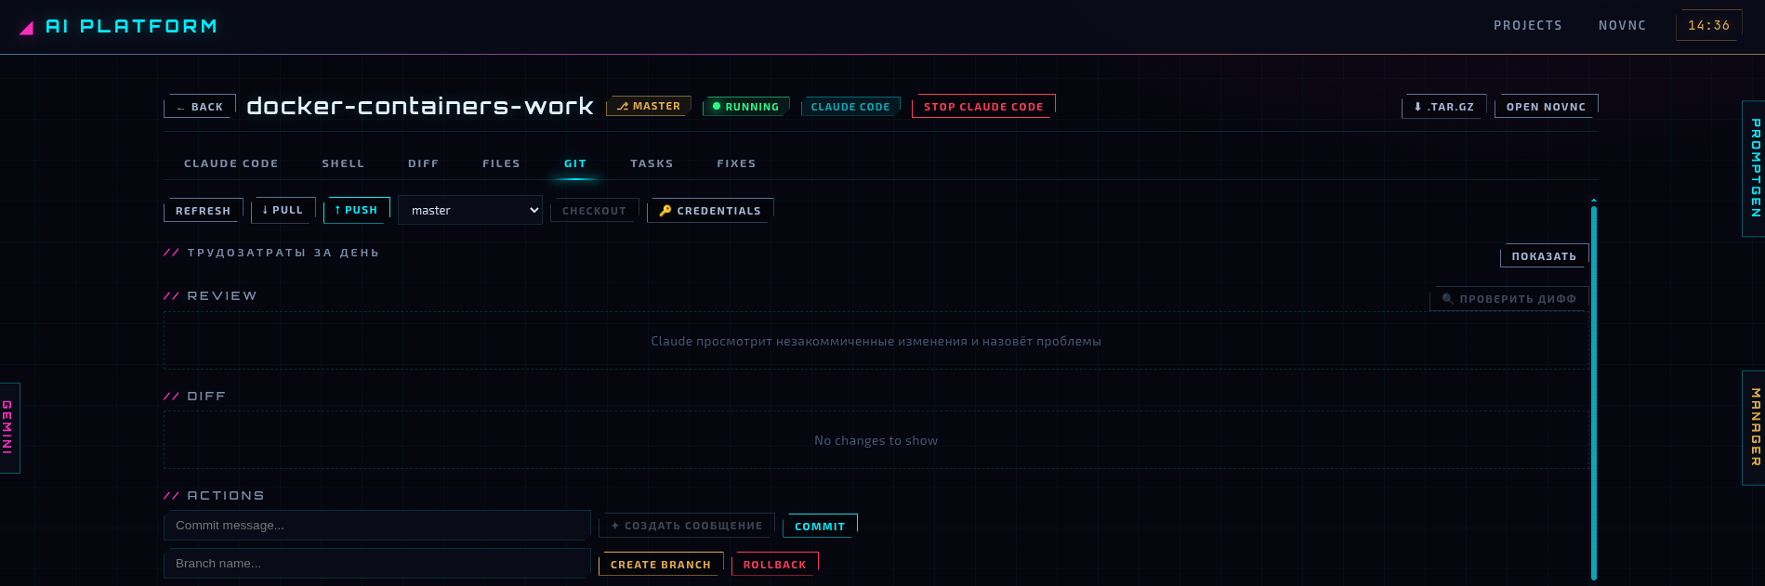Push commits with the PUSH button
The image size is (1765, 586).
point(357,210)
